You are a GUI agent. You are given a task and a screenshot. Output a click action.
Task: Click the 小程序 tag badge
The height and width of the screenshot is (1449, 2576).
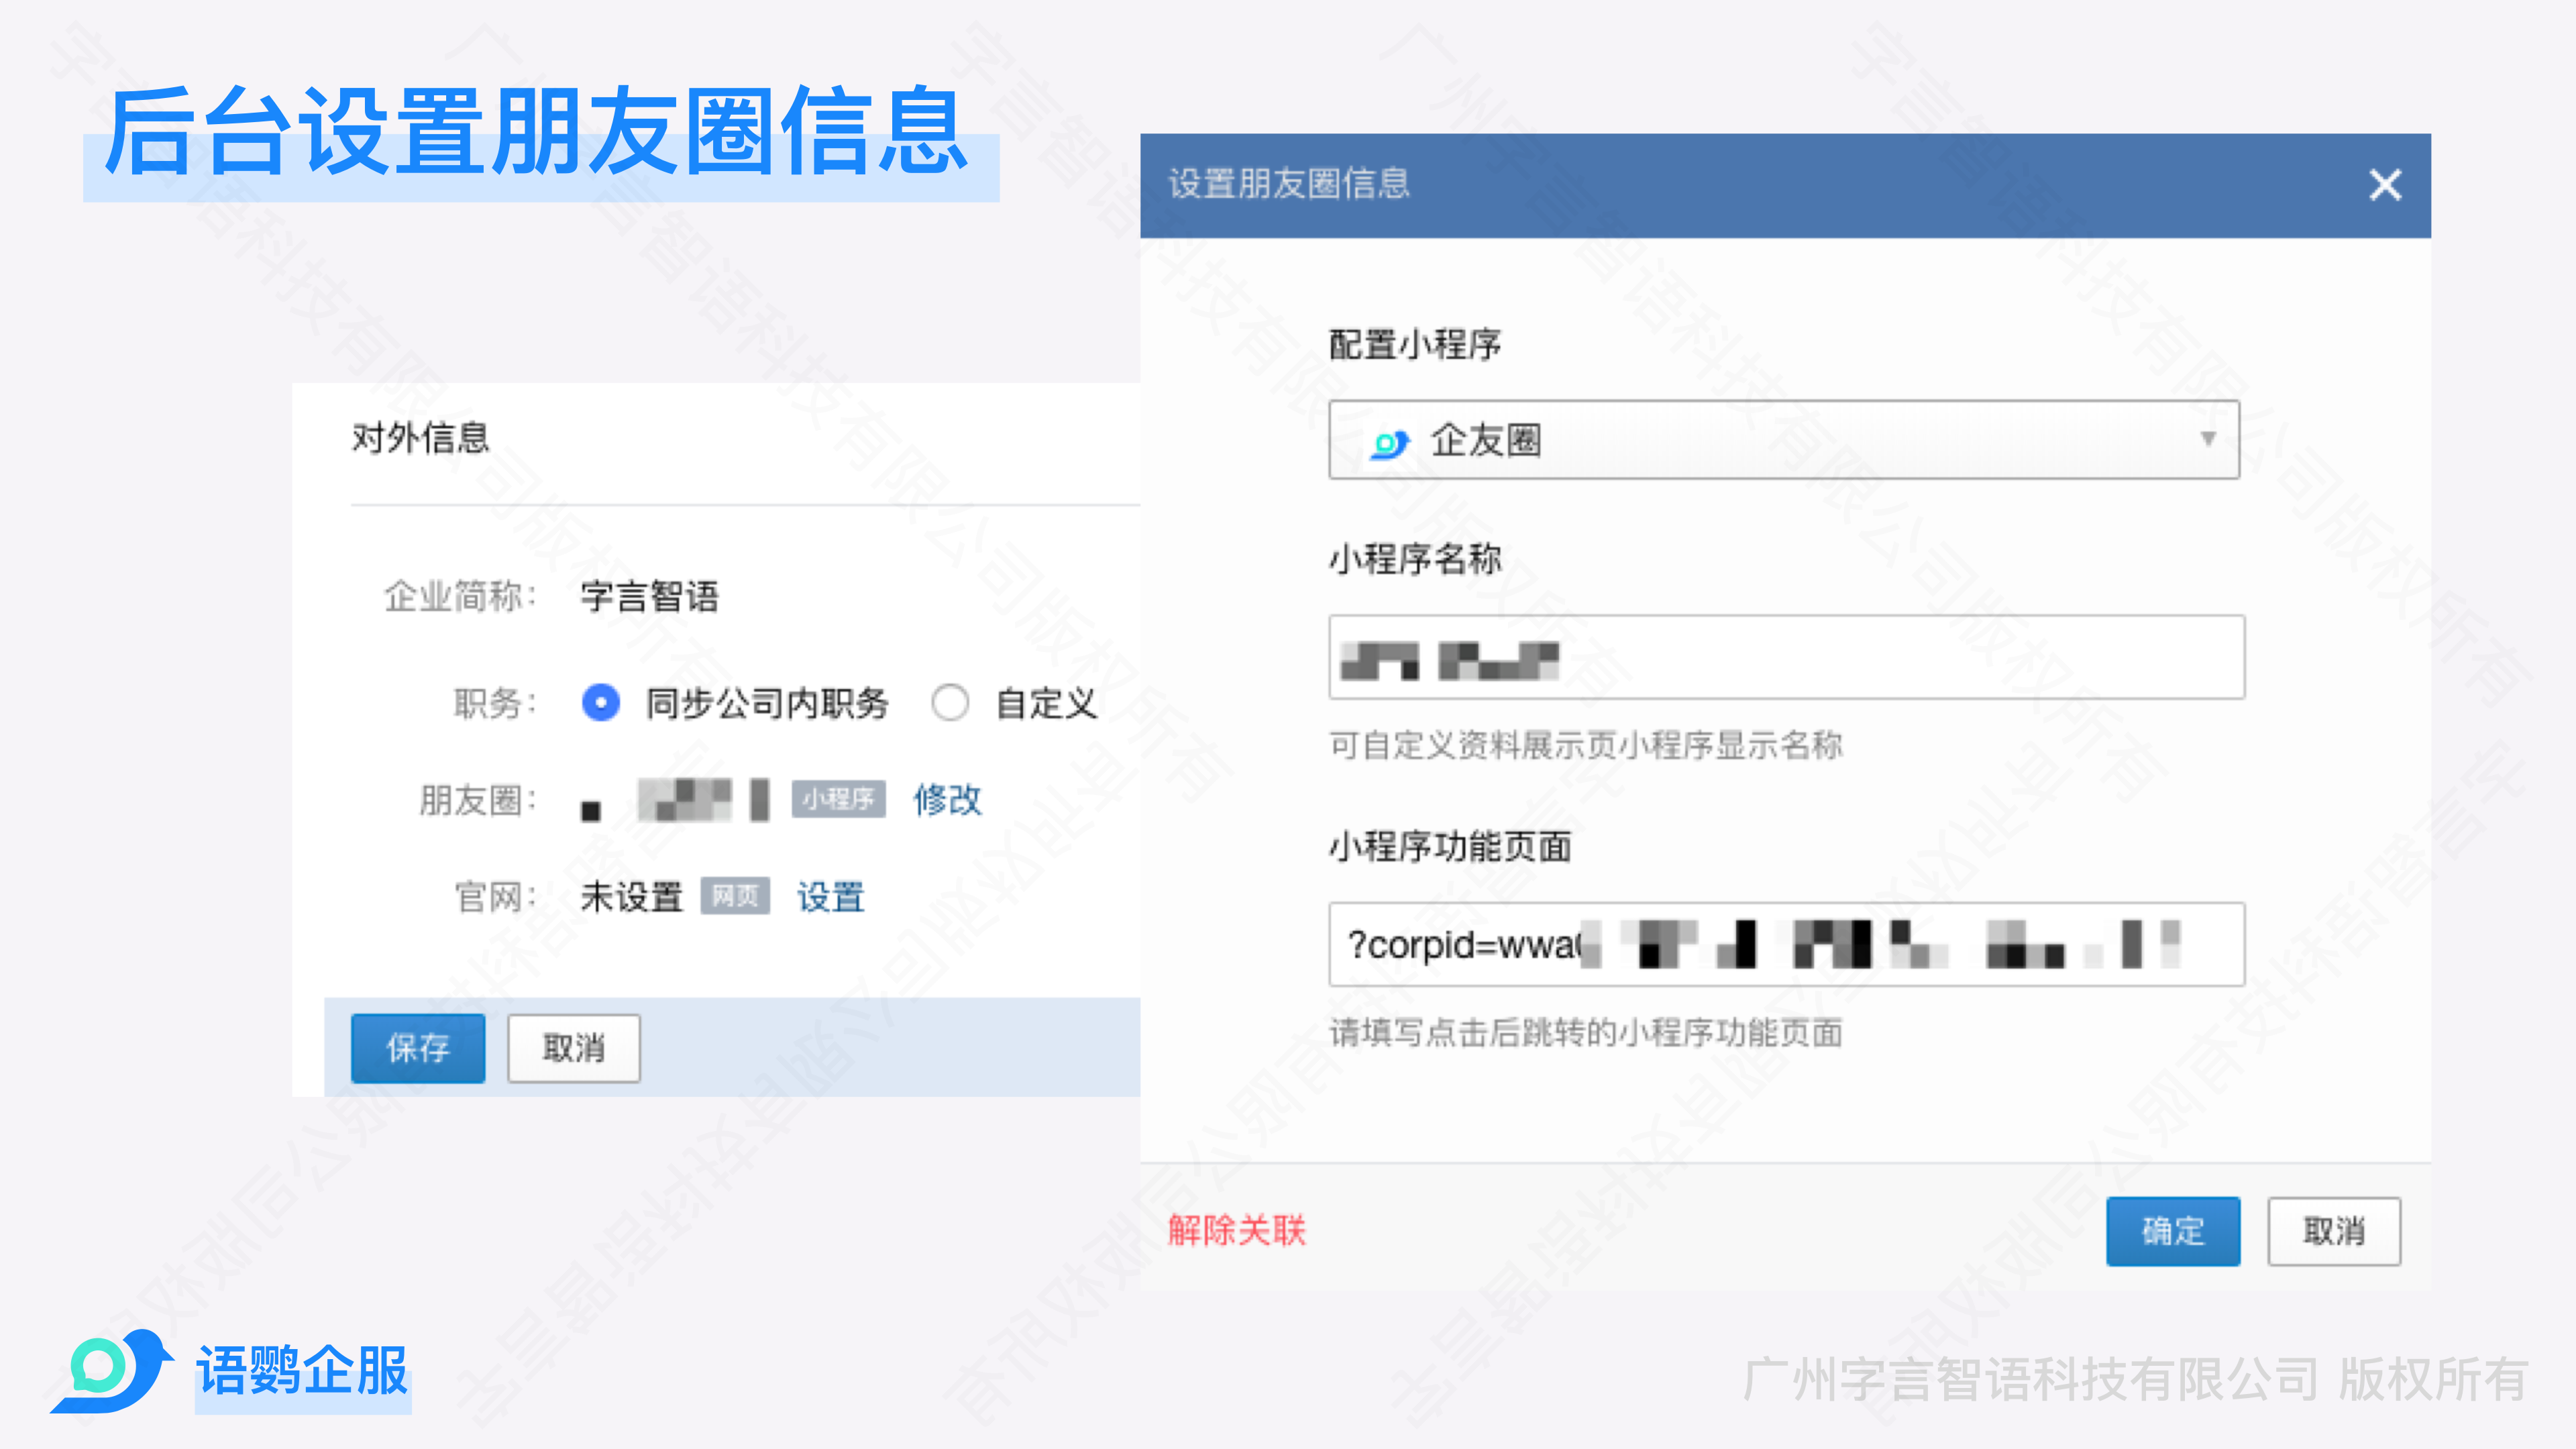838,799
